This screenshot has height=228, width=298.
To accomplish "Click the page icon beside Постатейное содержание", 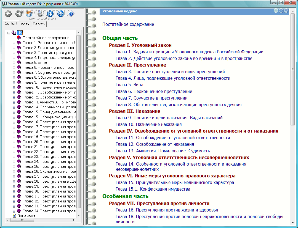I will click(19, 37).
